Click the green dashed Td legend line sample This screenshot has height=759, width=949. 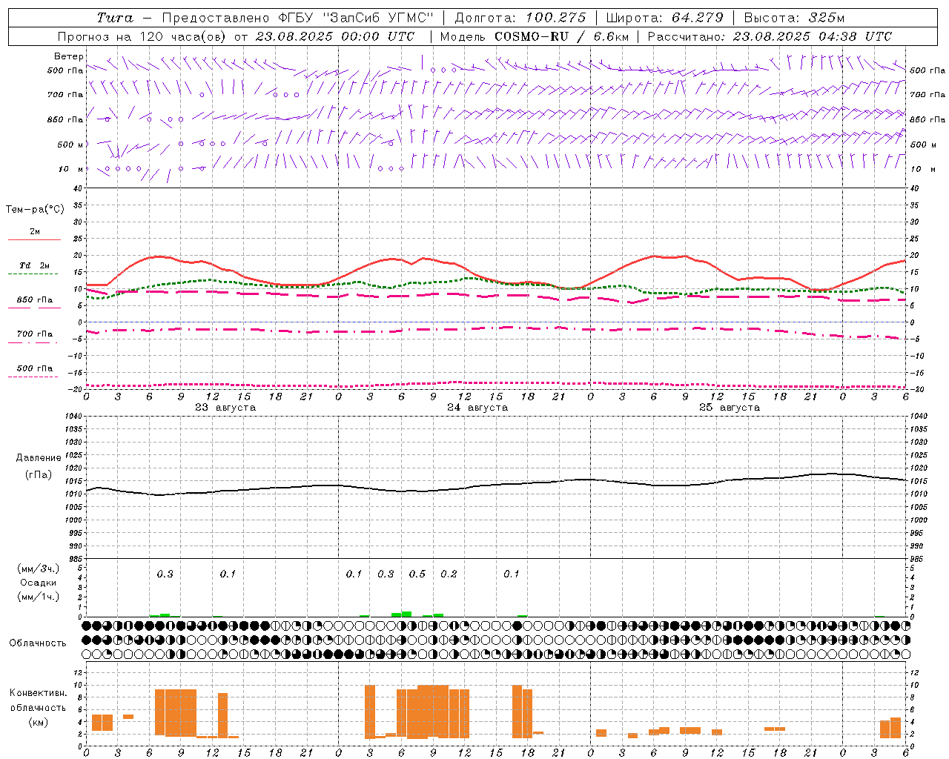[33, 274]
